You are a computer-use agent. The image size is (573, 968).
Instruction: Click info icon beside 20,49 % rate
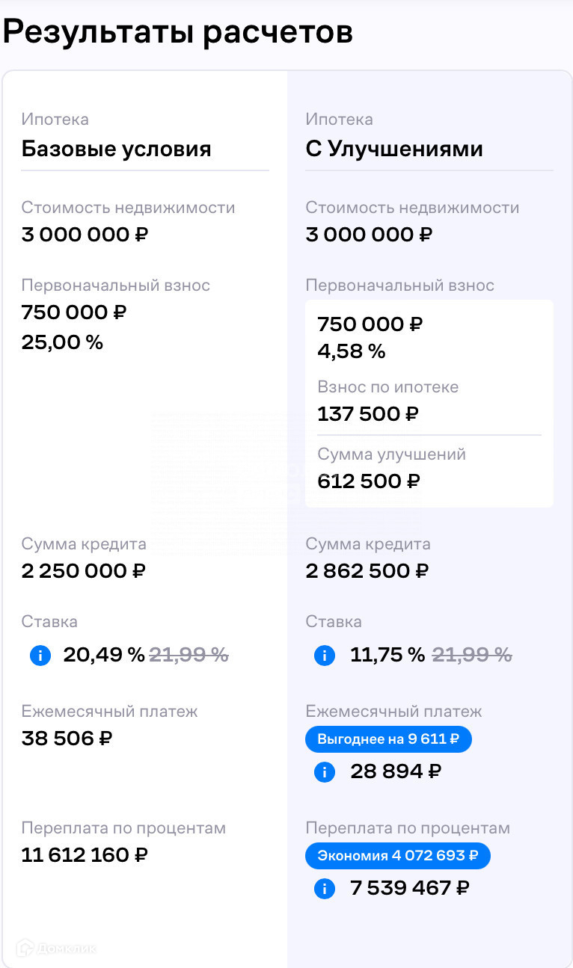[40, 656]
